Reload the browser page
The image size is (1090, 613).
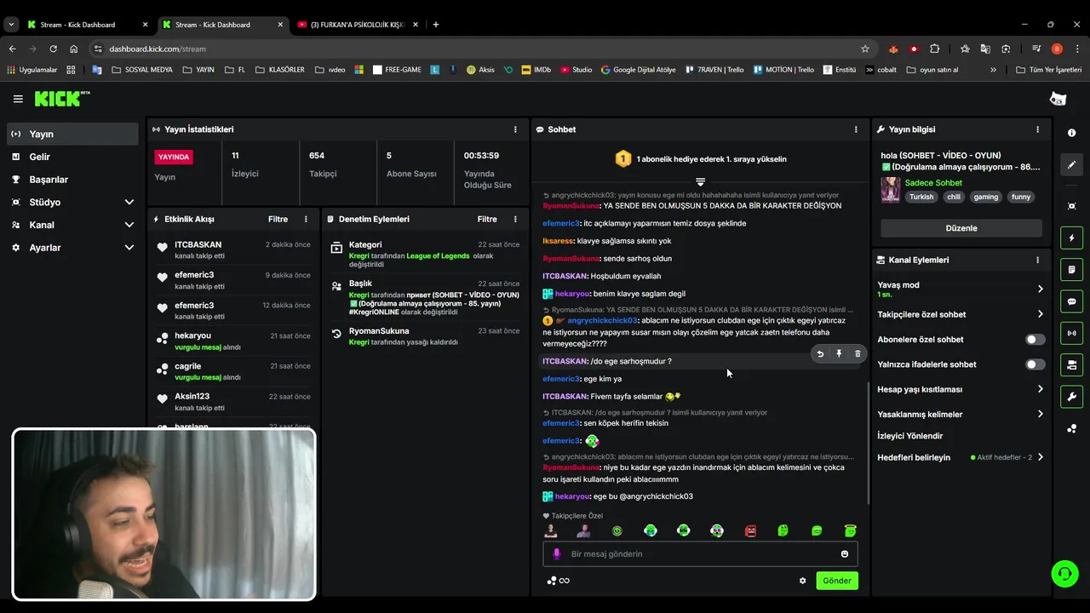click(x=53, y=49)
